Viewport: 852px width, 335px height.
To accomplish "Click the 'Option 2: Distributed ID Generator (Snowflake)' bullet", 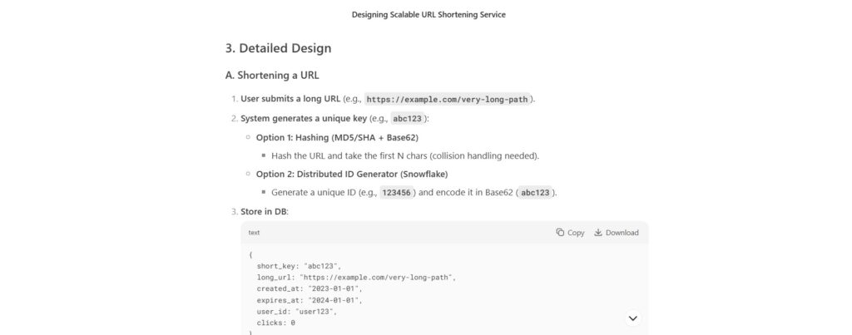I will [352, 174].
